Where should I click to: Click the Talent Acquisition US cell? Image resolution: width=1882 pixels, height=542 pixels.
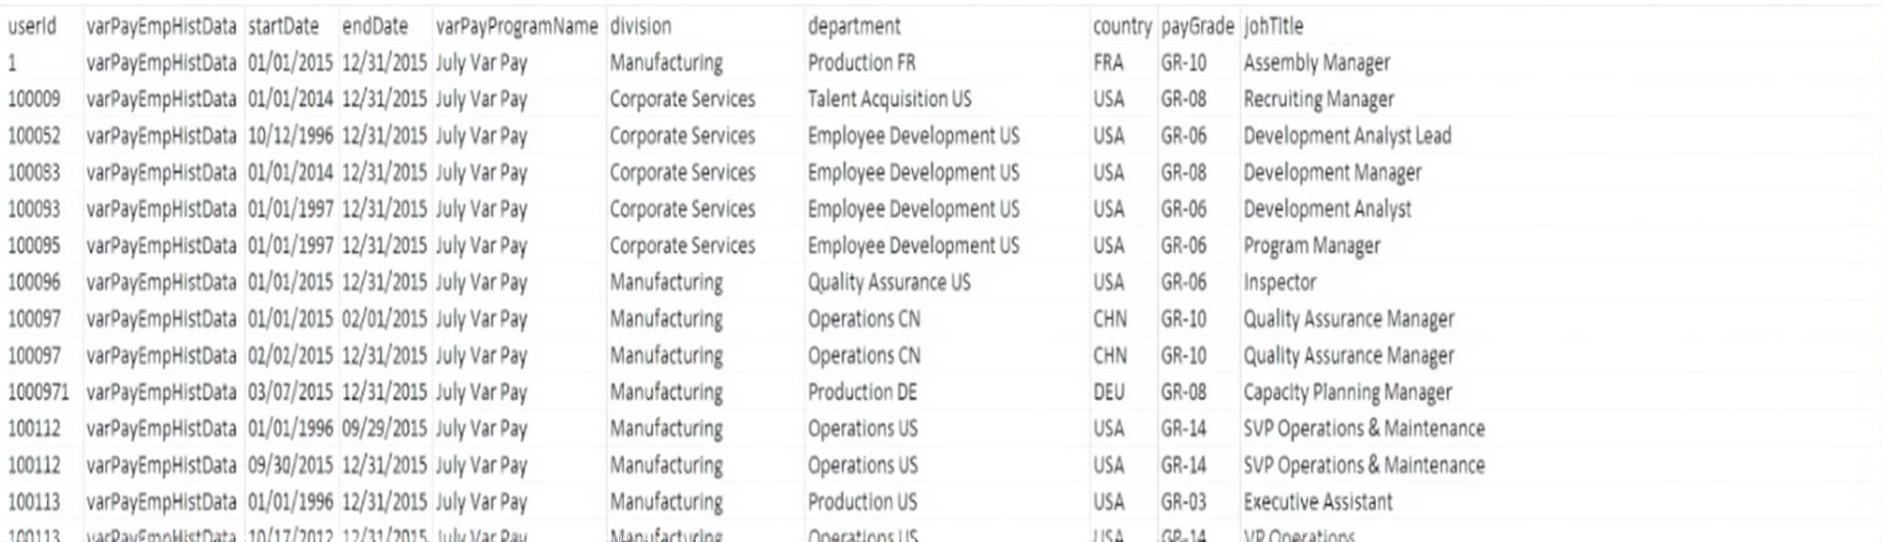point(888,100)
